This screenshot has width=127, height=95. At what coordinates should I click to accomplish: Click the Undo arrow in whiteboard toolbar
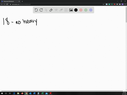tap(36, 10)
